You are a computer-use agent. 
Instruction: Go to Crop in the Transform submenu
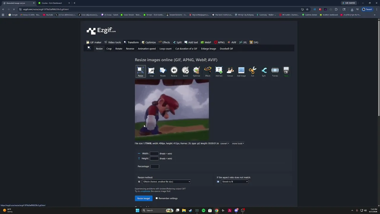click(109, 49)
